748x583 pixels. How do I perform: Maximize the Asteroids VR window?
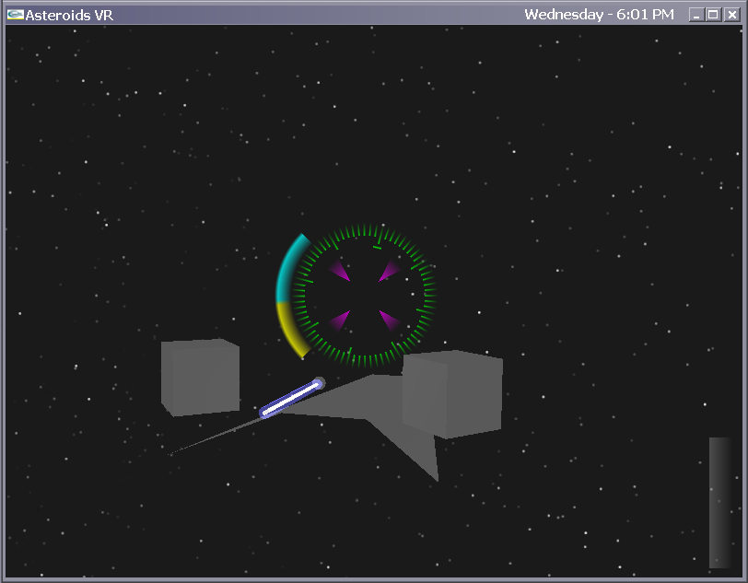(713, 15)
